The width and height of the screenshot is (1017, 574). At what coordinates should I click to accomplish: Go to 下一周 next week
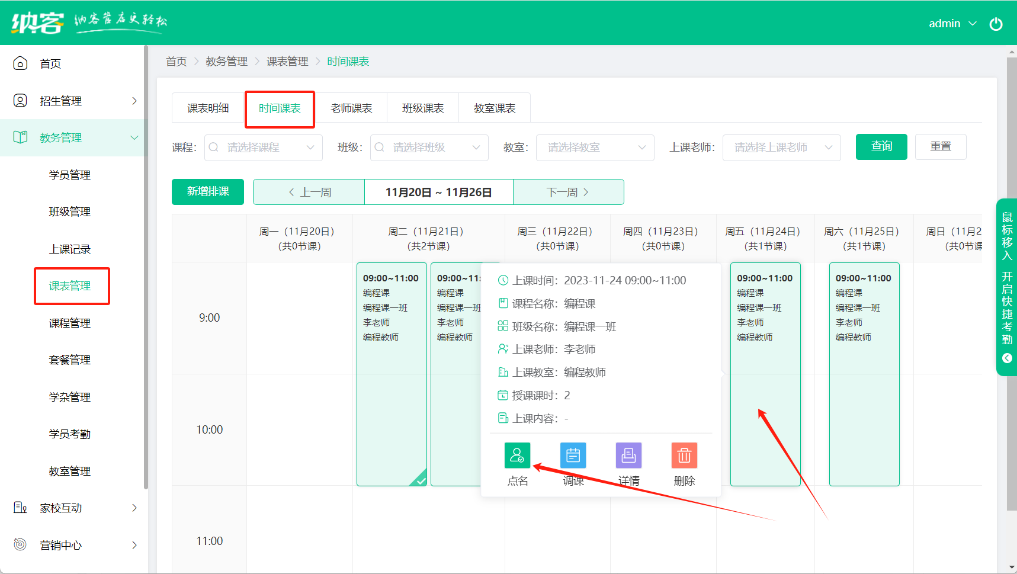click(x=568, y=192)
